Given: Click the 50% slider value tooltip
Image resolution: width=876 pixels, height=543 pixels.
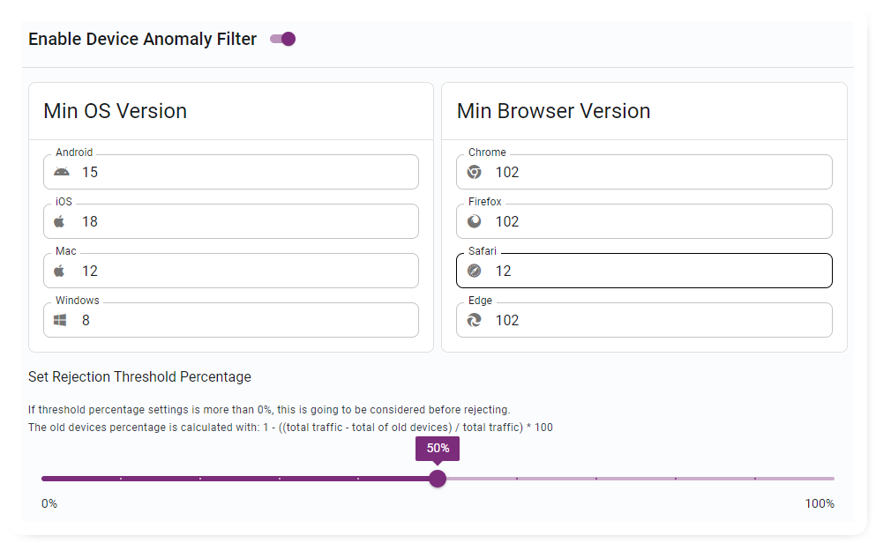Looking at the screenshot, I should click(438, 449).
